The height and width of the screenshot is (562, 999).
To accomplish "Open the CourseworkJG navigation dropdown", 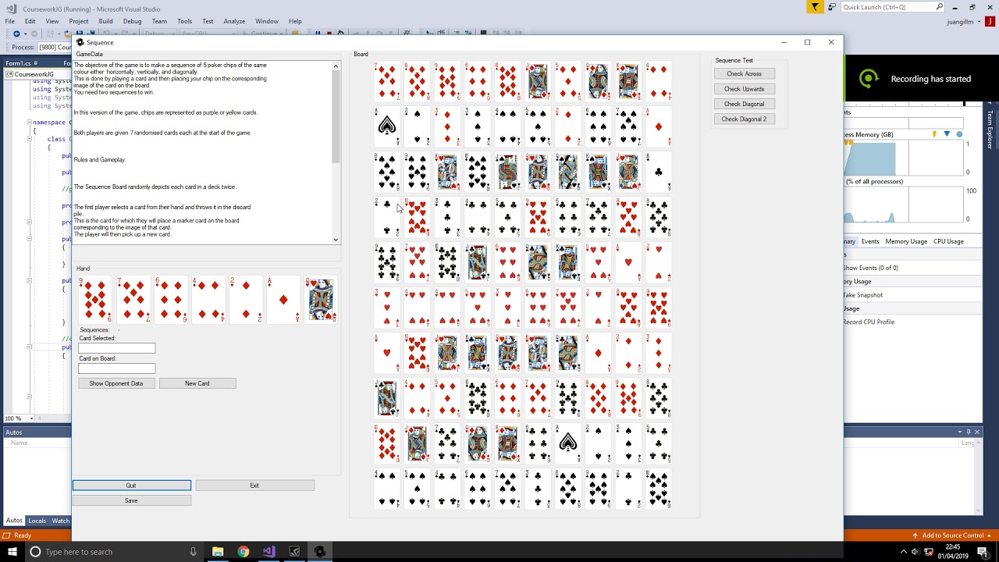I will [39, 74].
